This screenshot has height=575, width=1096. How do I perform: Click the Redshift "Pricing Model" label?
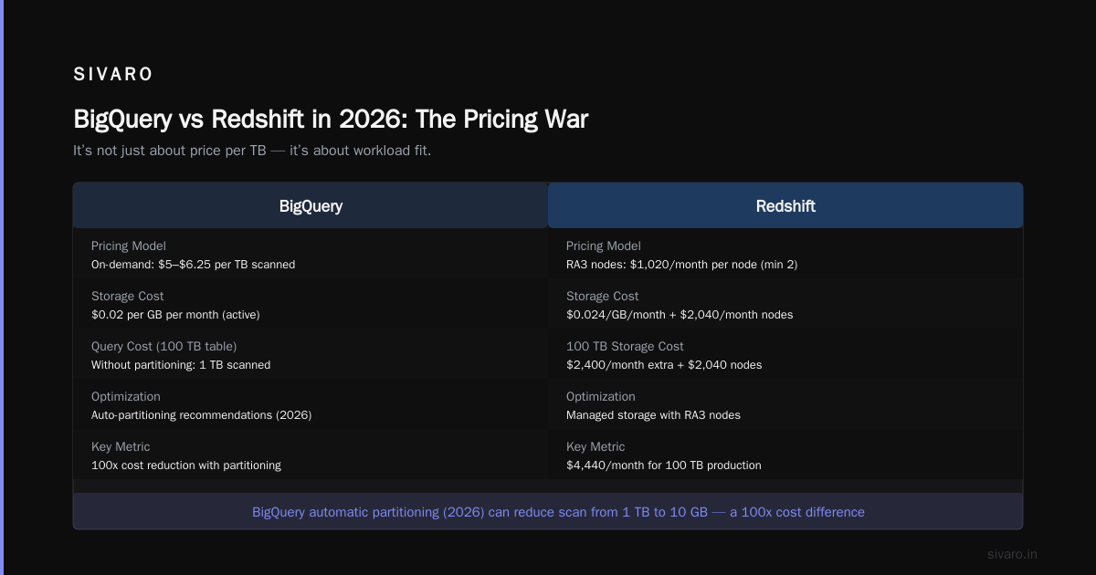pyautogui.click(x=604, y=246)
